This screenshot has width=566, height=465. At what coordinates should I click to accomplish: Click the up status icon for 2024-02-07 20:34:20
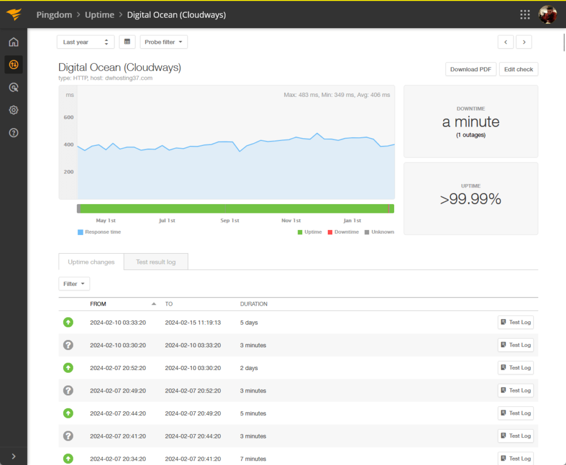[x=68, y=458]
